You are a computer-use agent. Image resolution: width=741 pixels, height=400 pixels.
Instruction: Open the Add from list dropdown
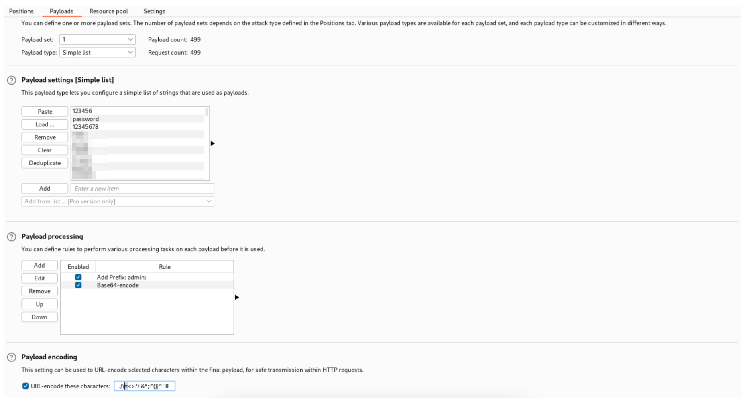pos(117,201)
